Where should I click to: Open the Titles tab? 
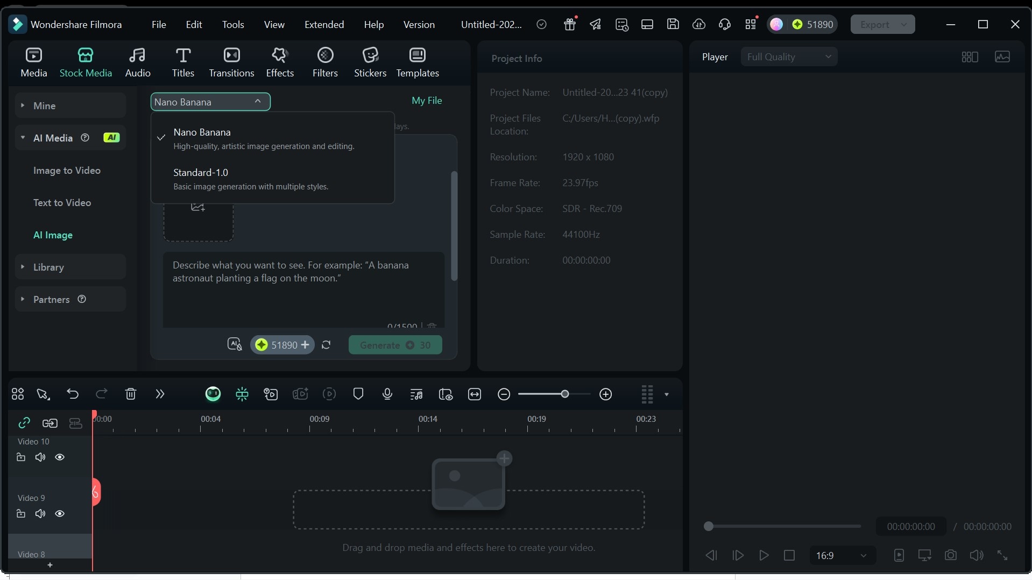tap(183, 62)
